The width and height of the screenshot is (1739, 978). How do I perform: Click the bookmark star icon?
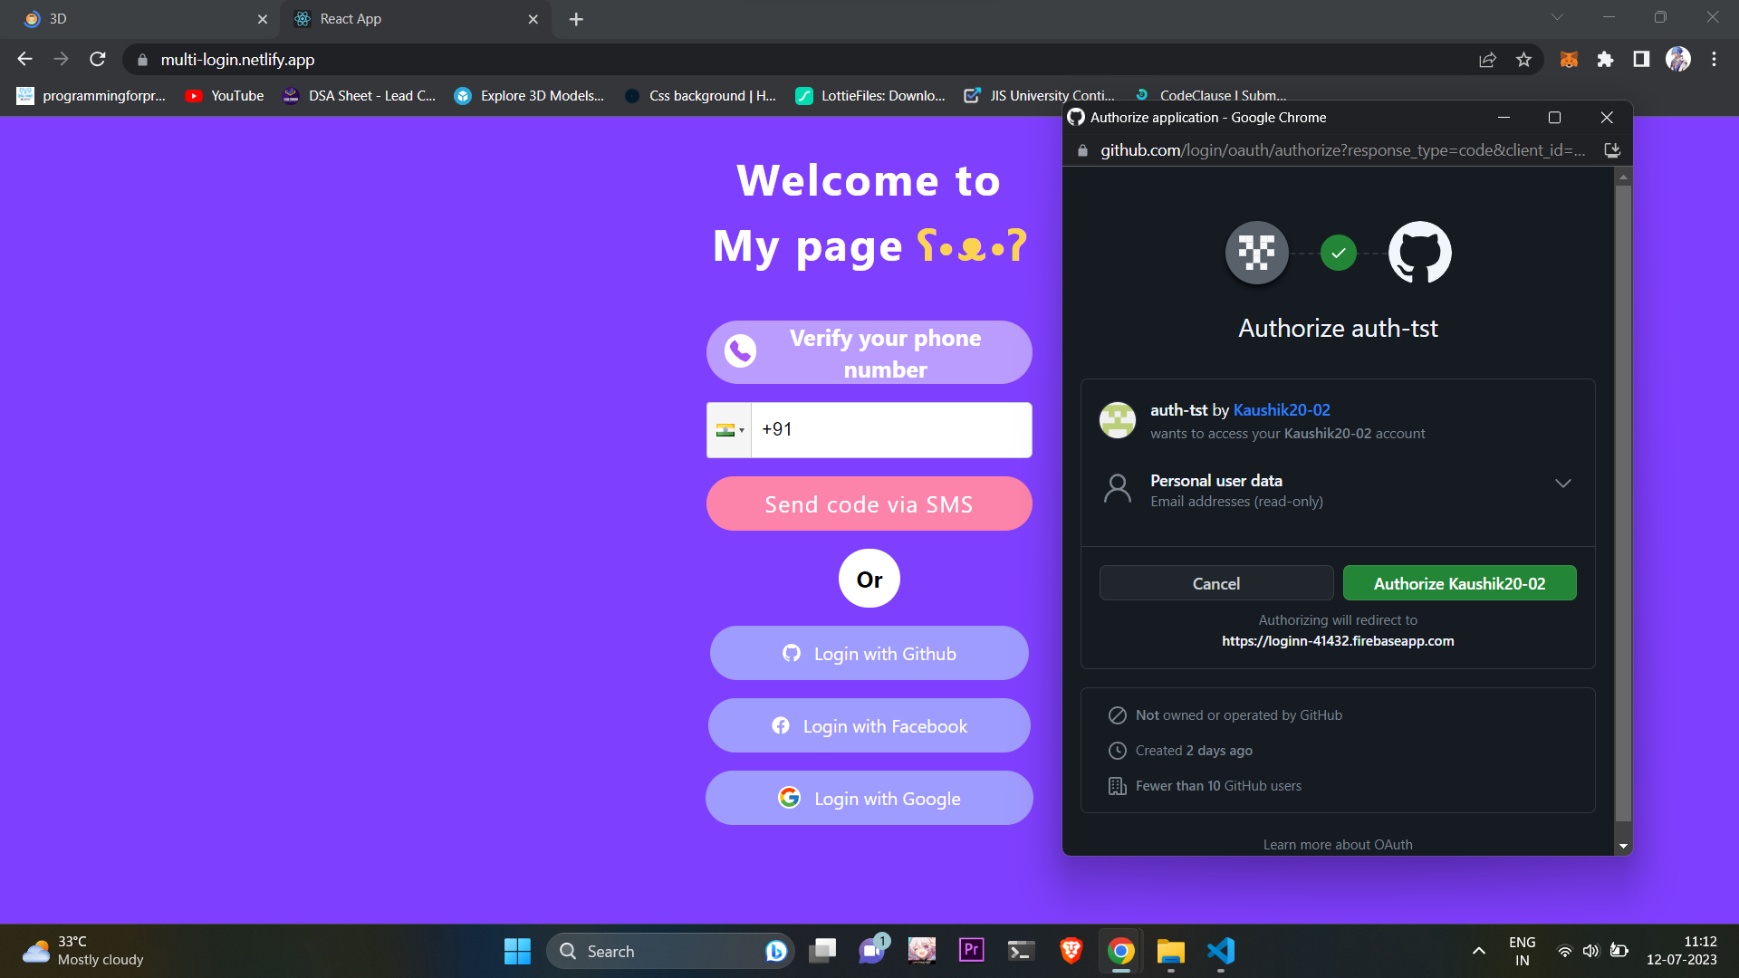pos(1523,60)
